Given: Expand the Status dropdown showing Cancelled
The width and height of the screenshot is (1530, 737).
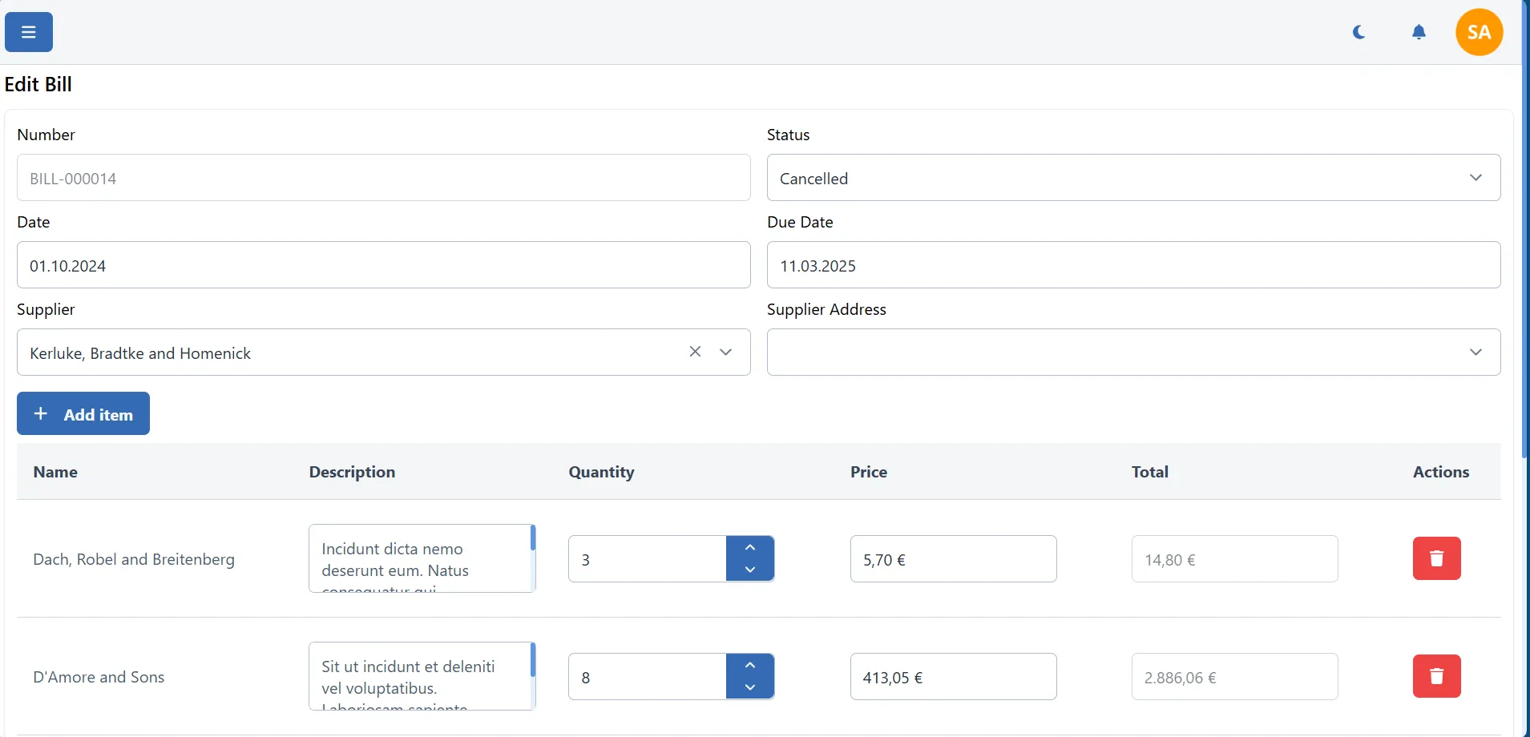Looking at the screenshot, I should click(x=1133, y=178).
